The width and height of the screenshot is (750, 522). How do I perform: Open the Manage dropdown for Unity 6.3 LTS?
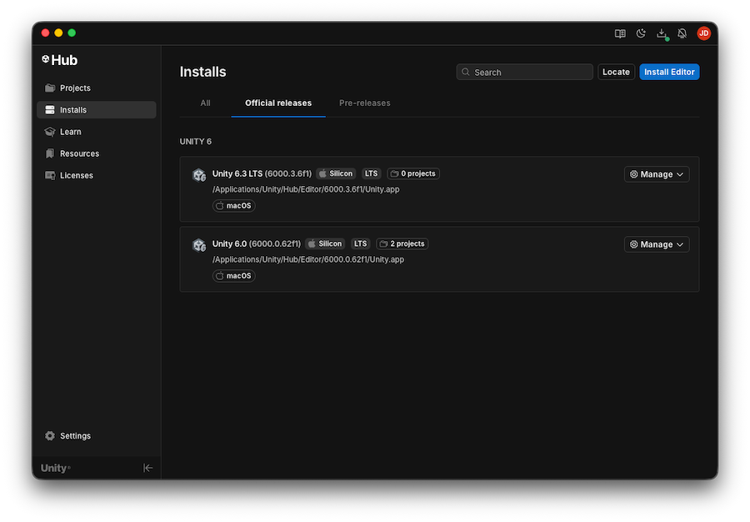point(657,173)
